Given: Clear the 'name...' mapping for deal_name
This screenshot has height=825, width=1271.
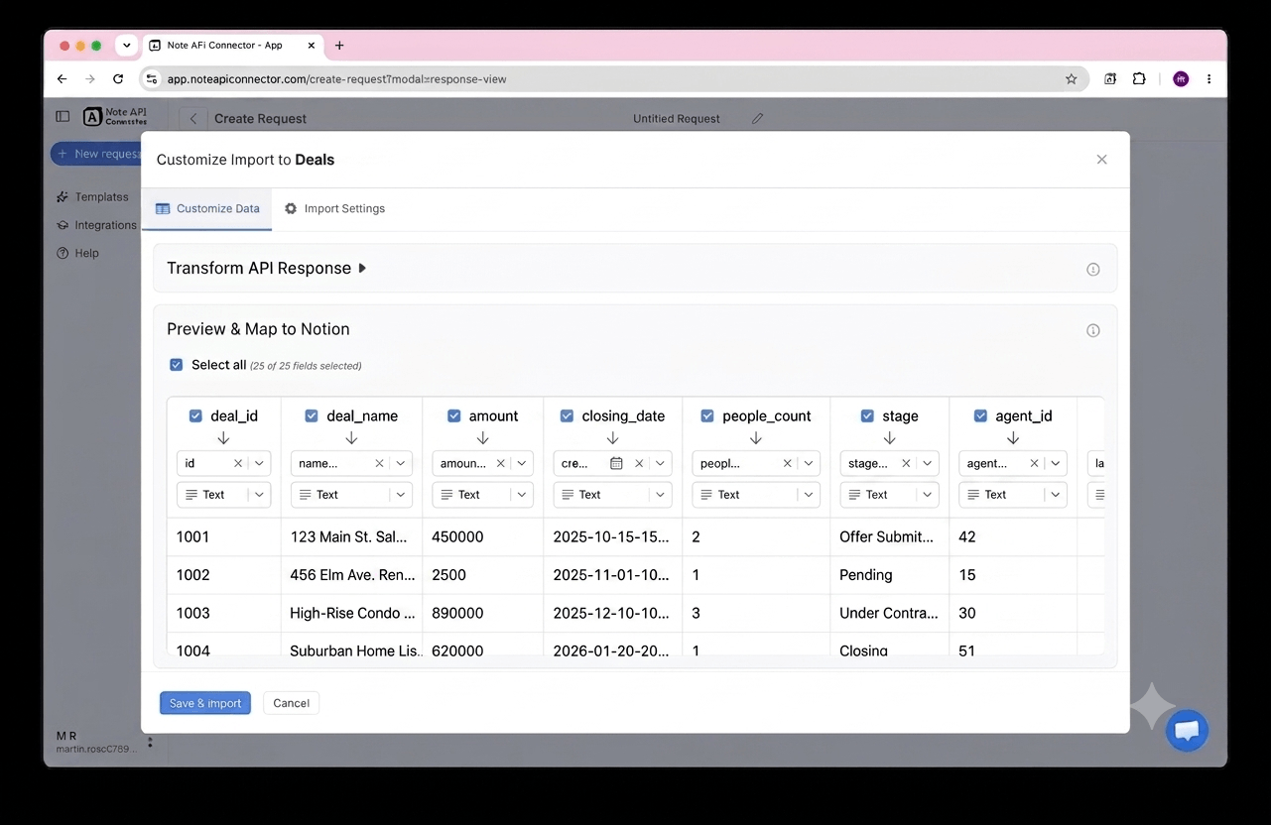Looking at the screenshot, I should pyautogui.click(x=380, y=463).
